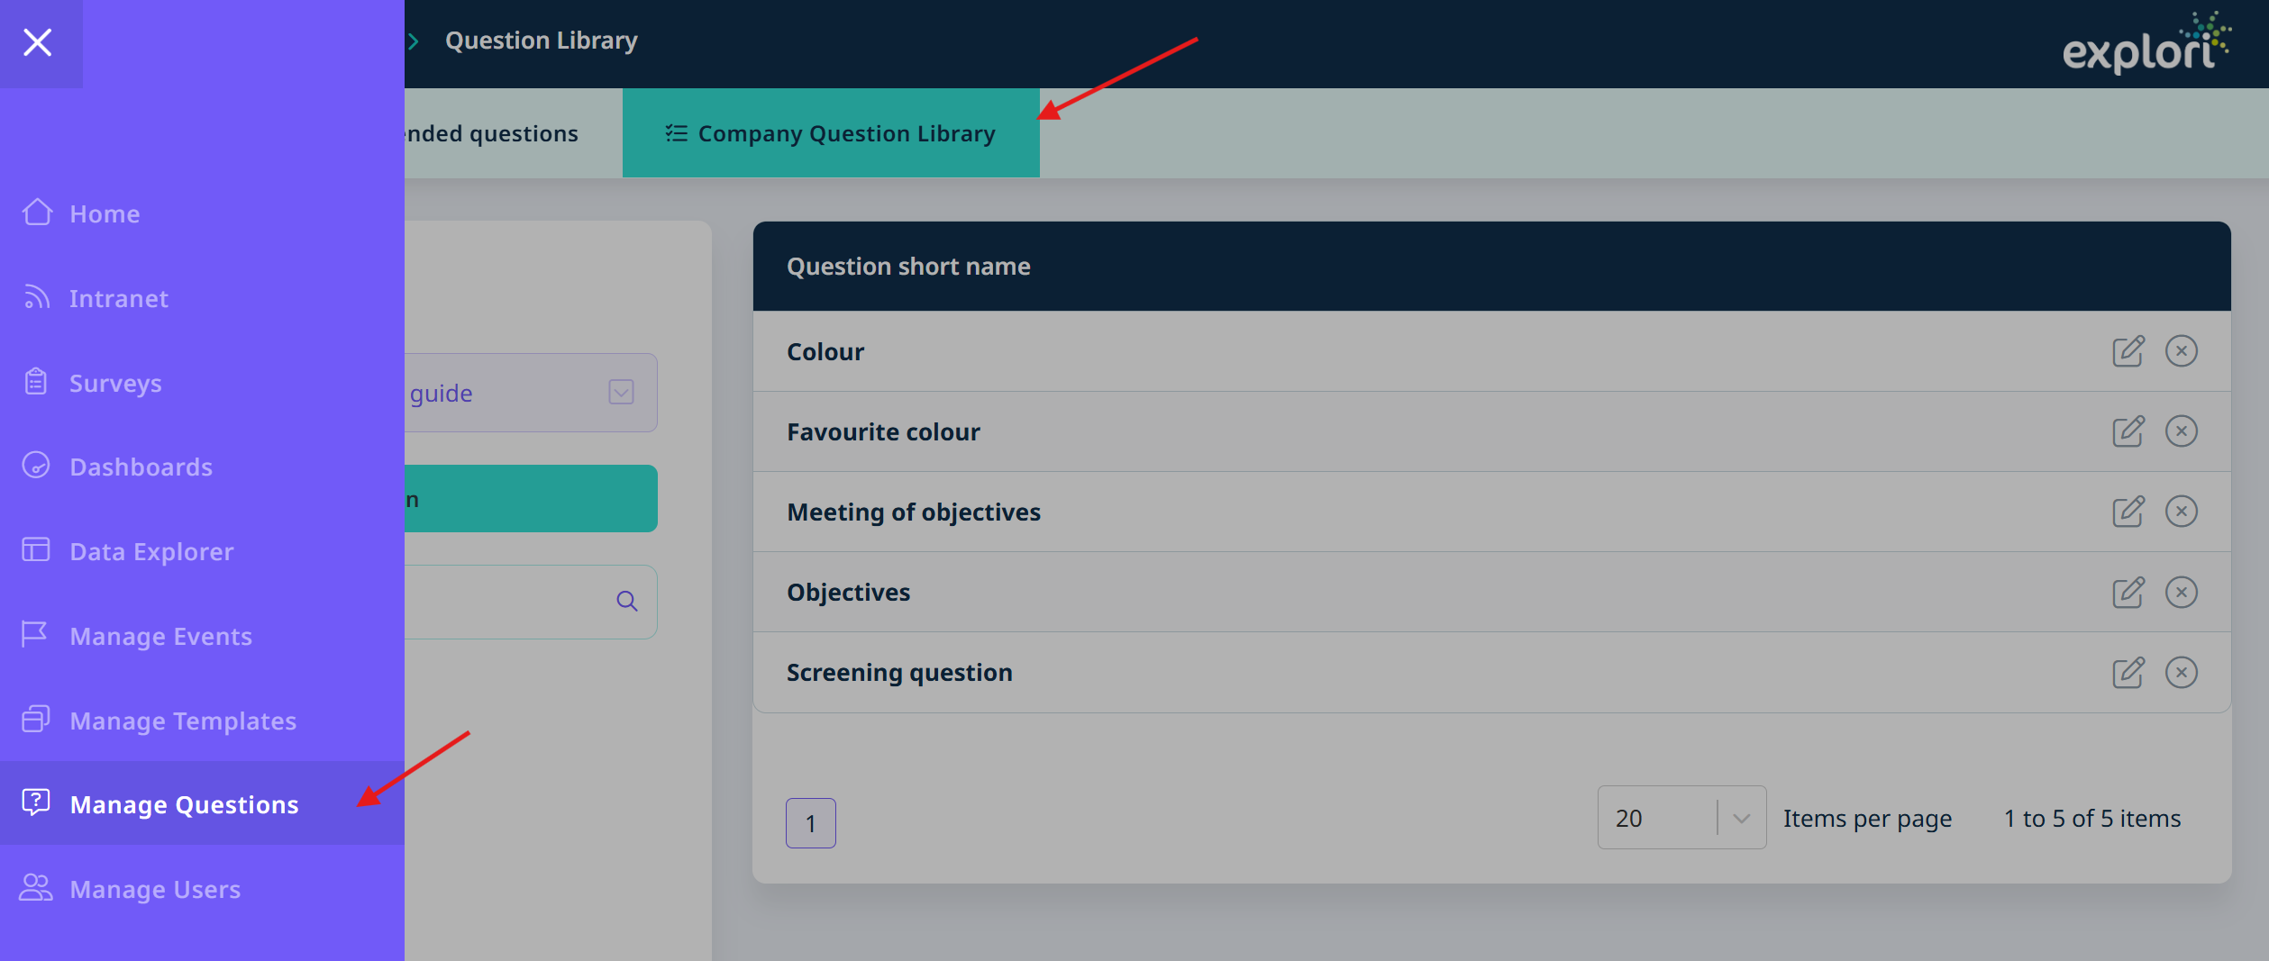Open Data Explorer from sidebar
This screenshot has width=2269, height=961.
pos(151,551)
